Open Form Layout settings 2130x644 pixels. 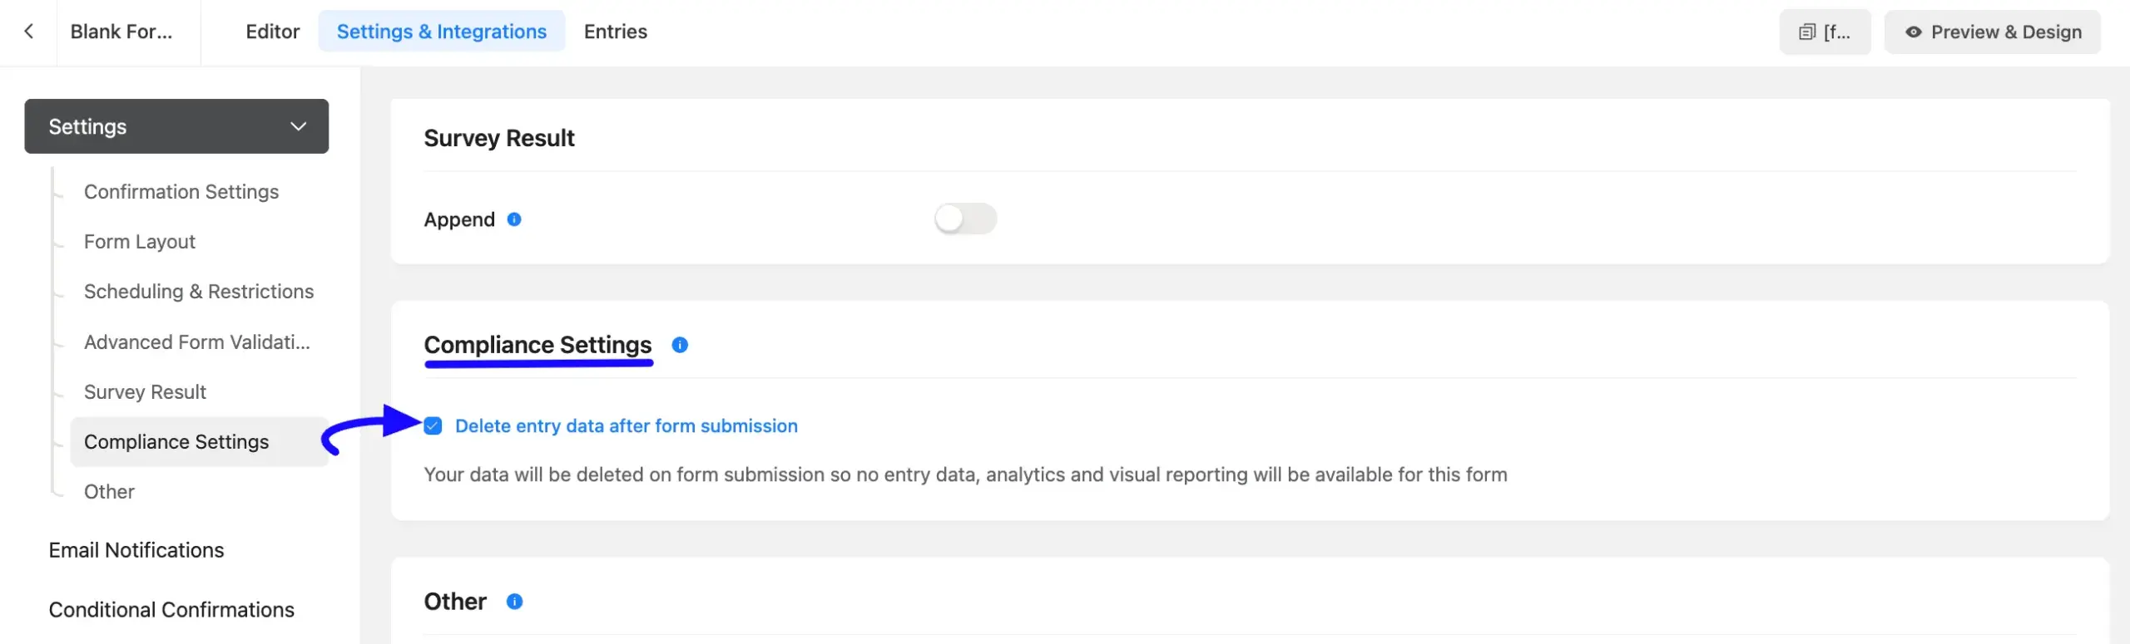[x=139, y=242]
